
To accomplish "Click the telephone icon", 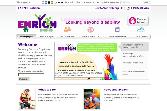I will (x=128, y=8).
